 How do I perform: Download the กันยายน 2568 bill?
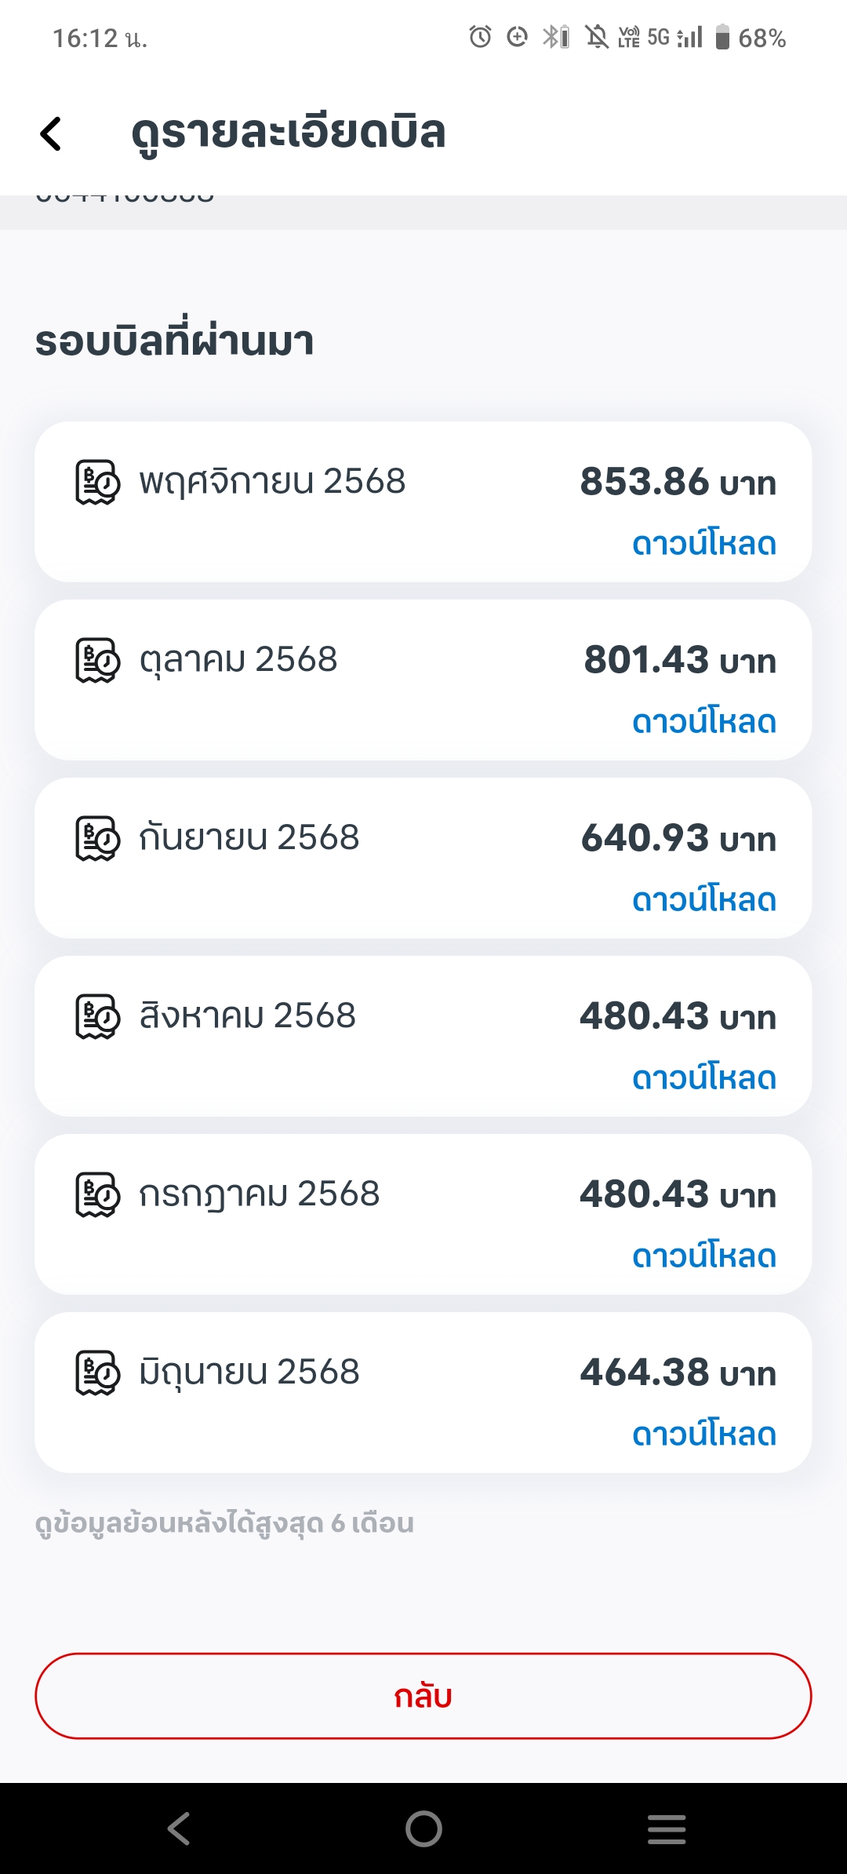coord(703,900)
